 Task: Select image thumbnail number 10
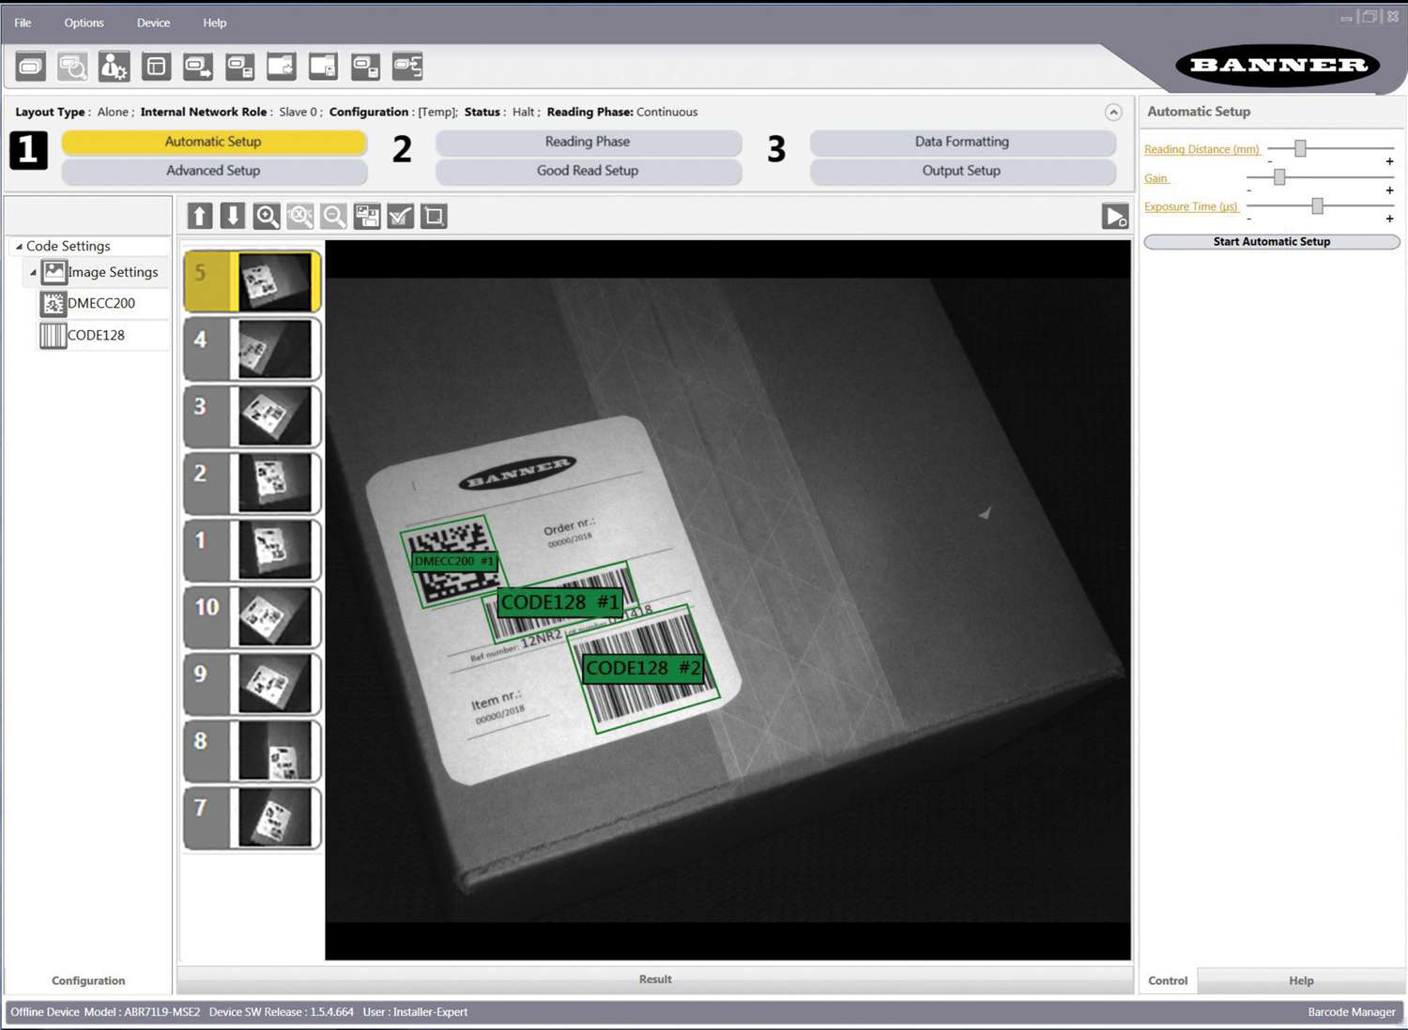click(252, 617)
